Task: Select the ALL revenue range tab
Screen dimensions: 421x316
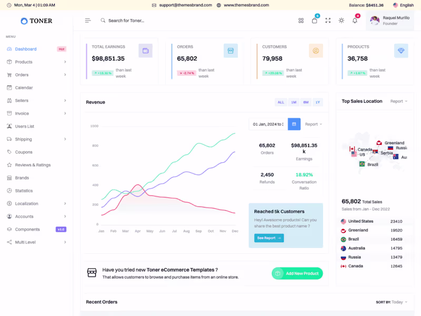Action: (x=281, y=102)
